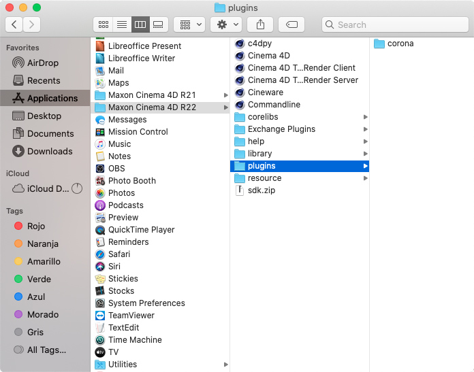Click the iCloud sync progress indicator
The height and width of the screenshot is (372, 474).
[77, 188]
